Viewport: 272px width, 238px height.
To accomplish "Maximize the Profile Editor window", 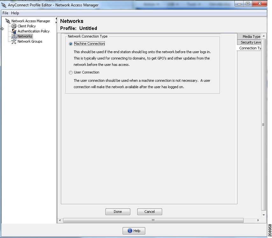I will [248, 3].
